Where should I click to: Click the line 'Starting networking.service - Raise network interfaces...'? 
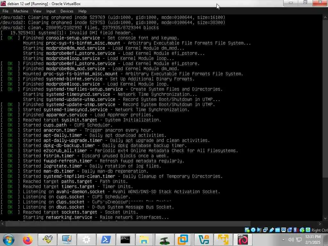coord(96,217)
